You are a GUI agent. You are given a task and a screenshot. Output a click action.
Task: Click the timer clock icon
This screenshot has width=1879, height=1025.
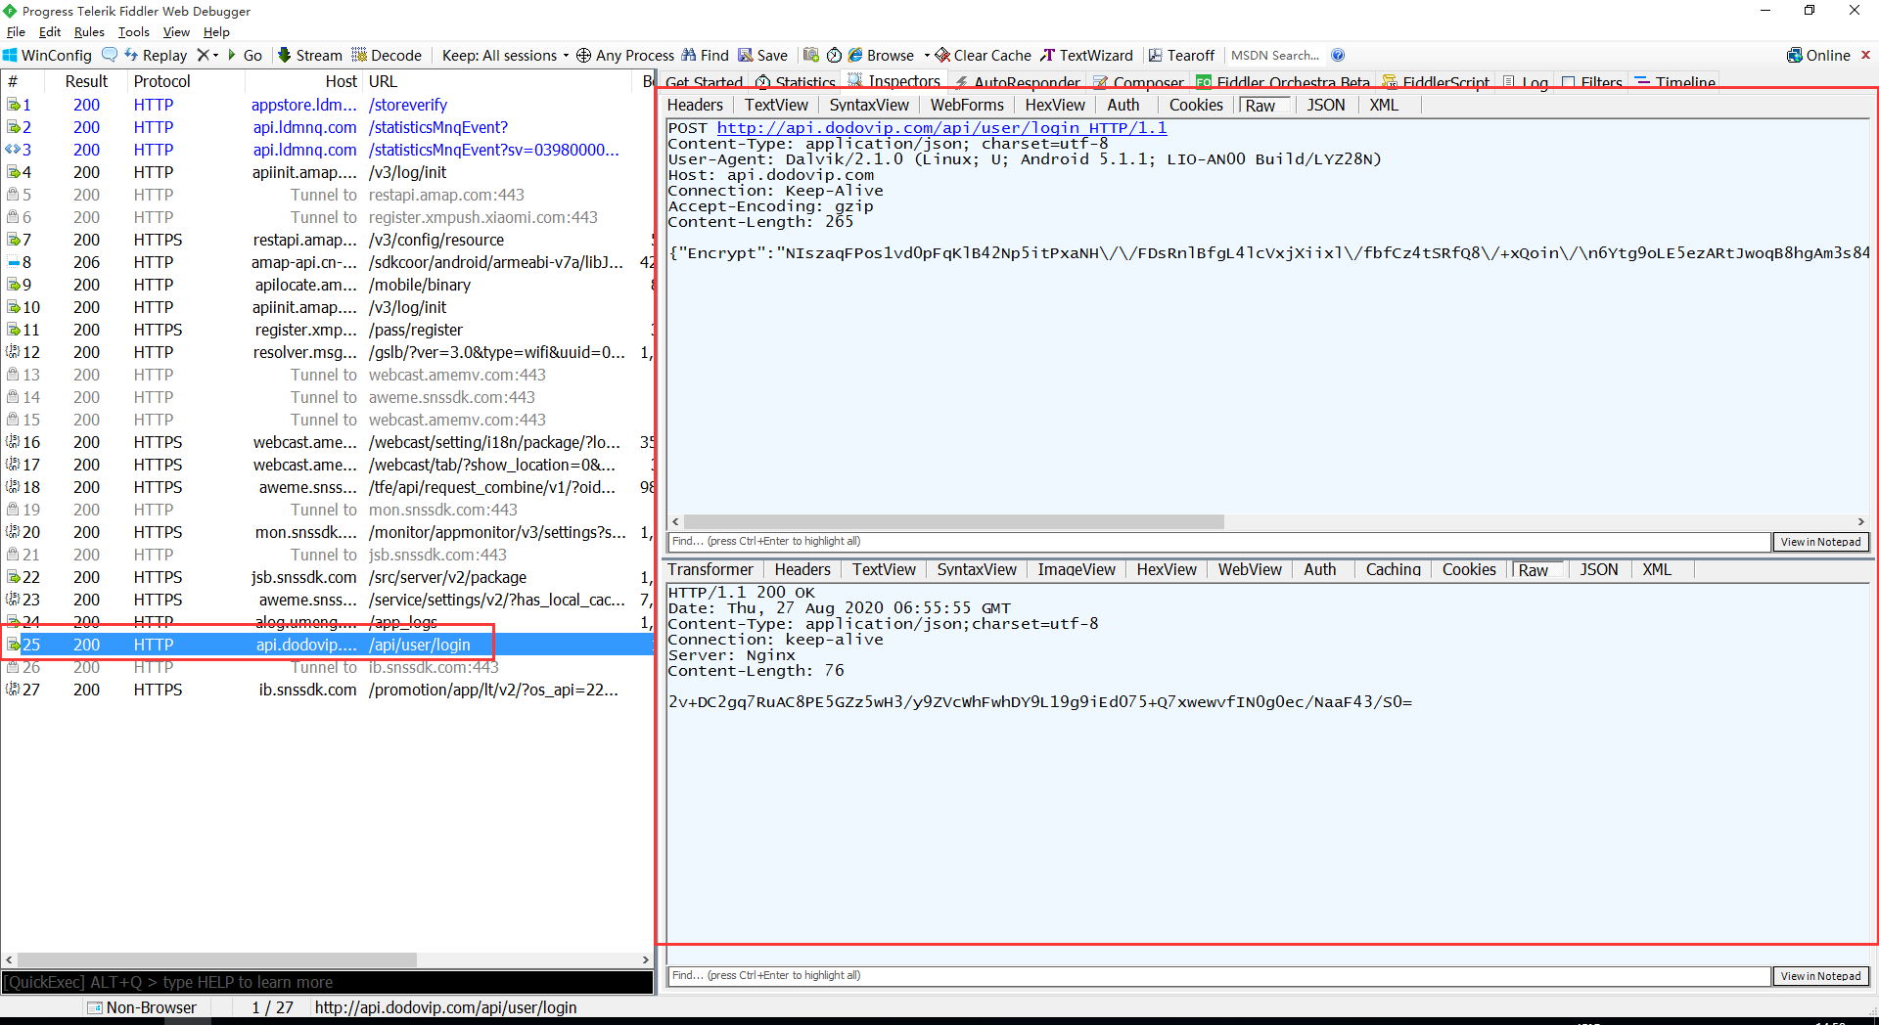[x=835, y=55]
